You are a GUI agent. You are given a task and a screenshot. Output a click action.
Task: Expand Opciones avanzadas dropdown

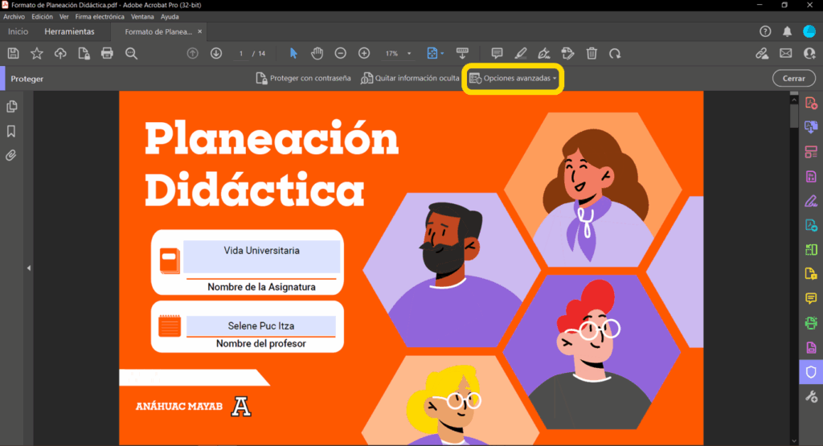513,79
